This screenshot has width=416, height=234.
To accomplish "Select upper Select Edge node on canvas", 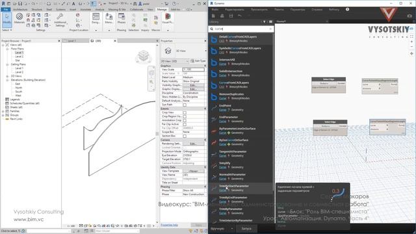I will [x=328, y=85].
